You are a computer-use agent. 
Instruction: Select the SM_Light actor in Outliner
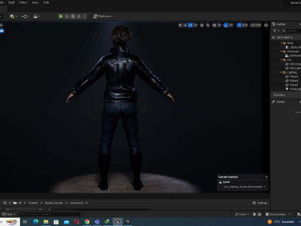coord(293,68)
